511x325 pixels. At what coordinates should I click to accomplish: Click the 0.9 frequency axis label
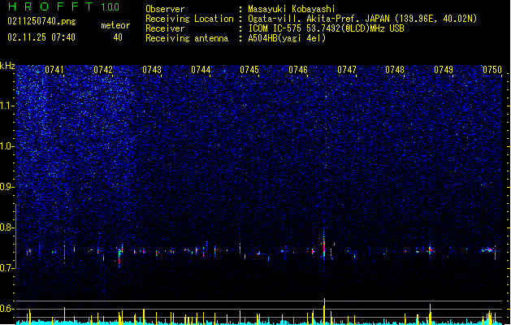click(7, 187)
